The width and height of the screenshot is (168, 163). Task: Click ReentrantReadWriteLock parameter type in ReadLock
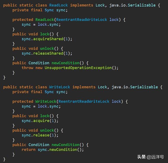pyautogui.click(x=82, y=20)
